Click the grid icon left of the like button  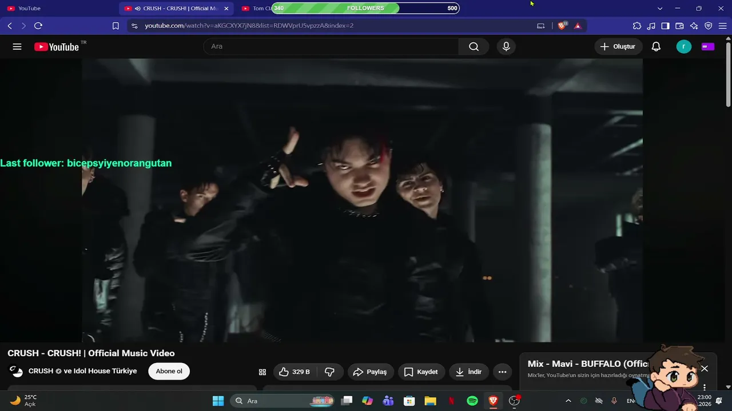262,372
